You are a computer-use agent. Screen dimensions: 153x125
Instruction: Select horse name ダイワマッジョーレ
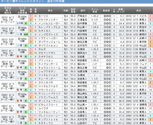(49, 42)
